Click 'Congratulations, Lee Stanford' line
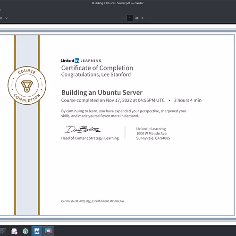This screenshot has height=236, width=236. (96, 75)
